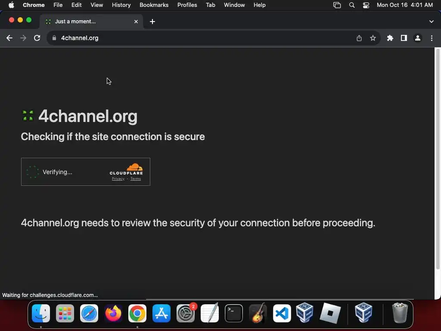This screenshot has height=331, width=441.
Task: Open the VirtualBox item beside the Trash
Action: (x=363, y=313)
